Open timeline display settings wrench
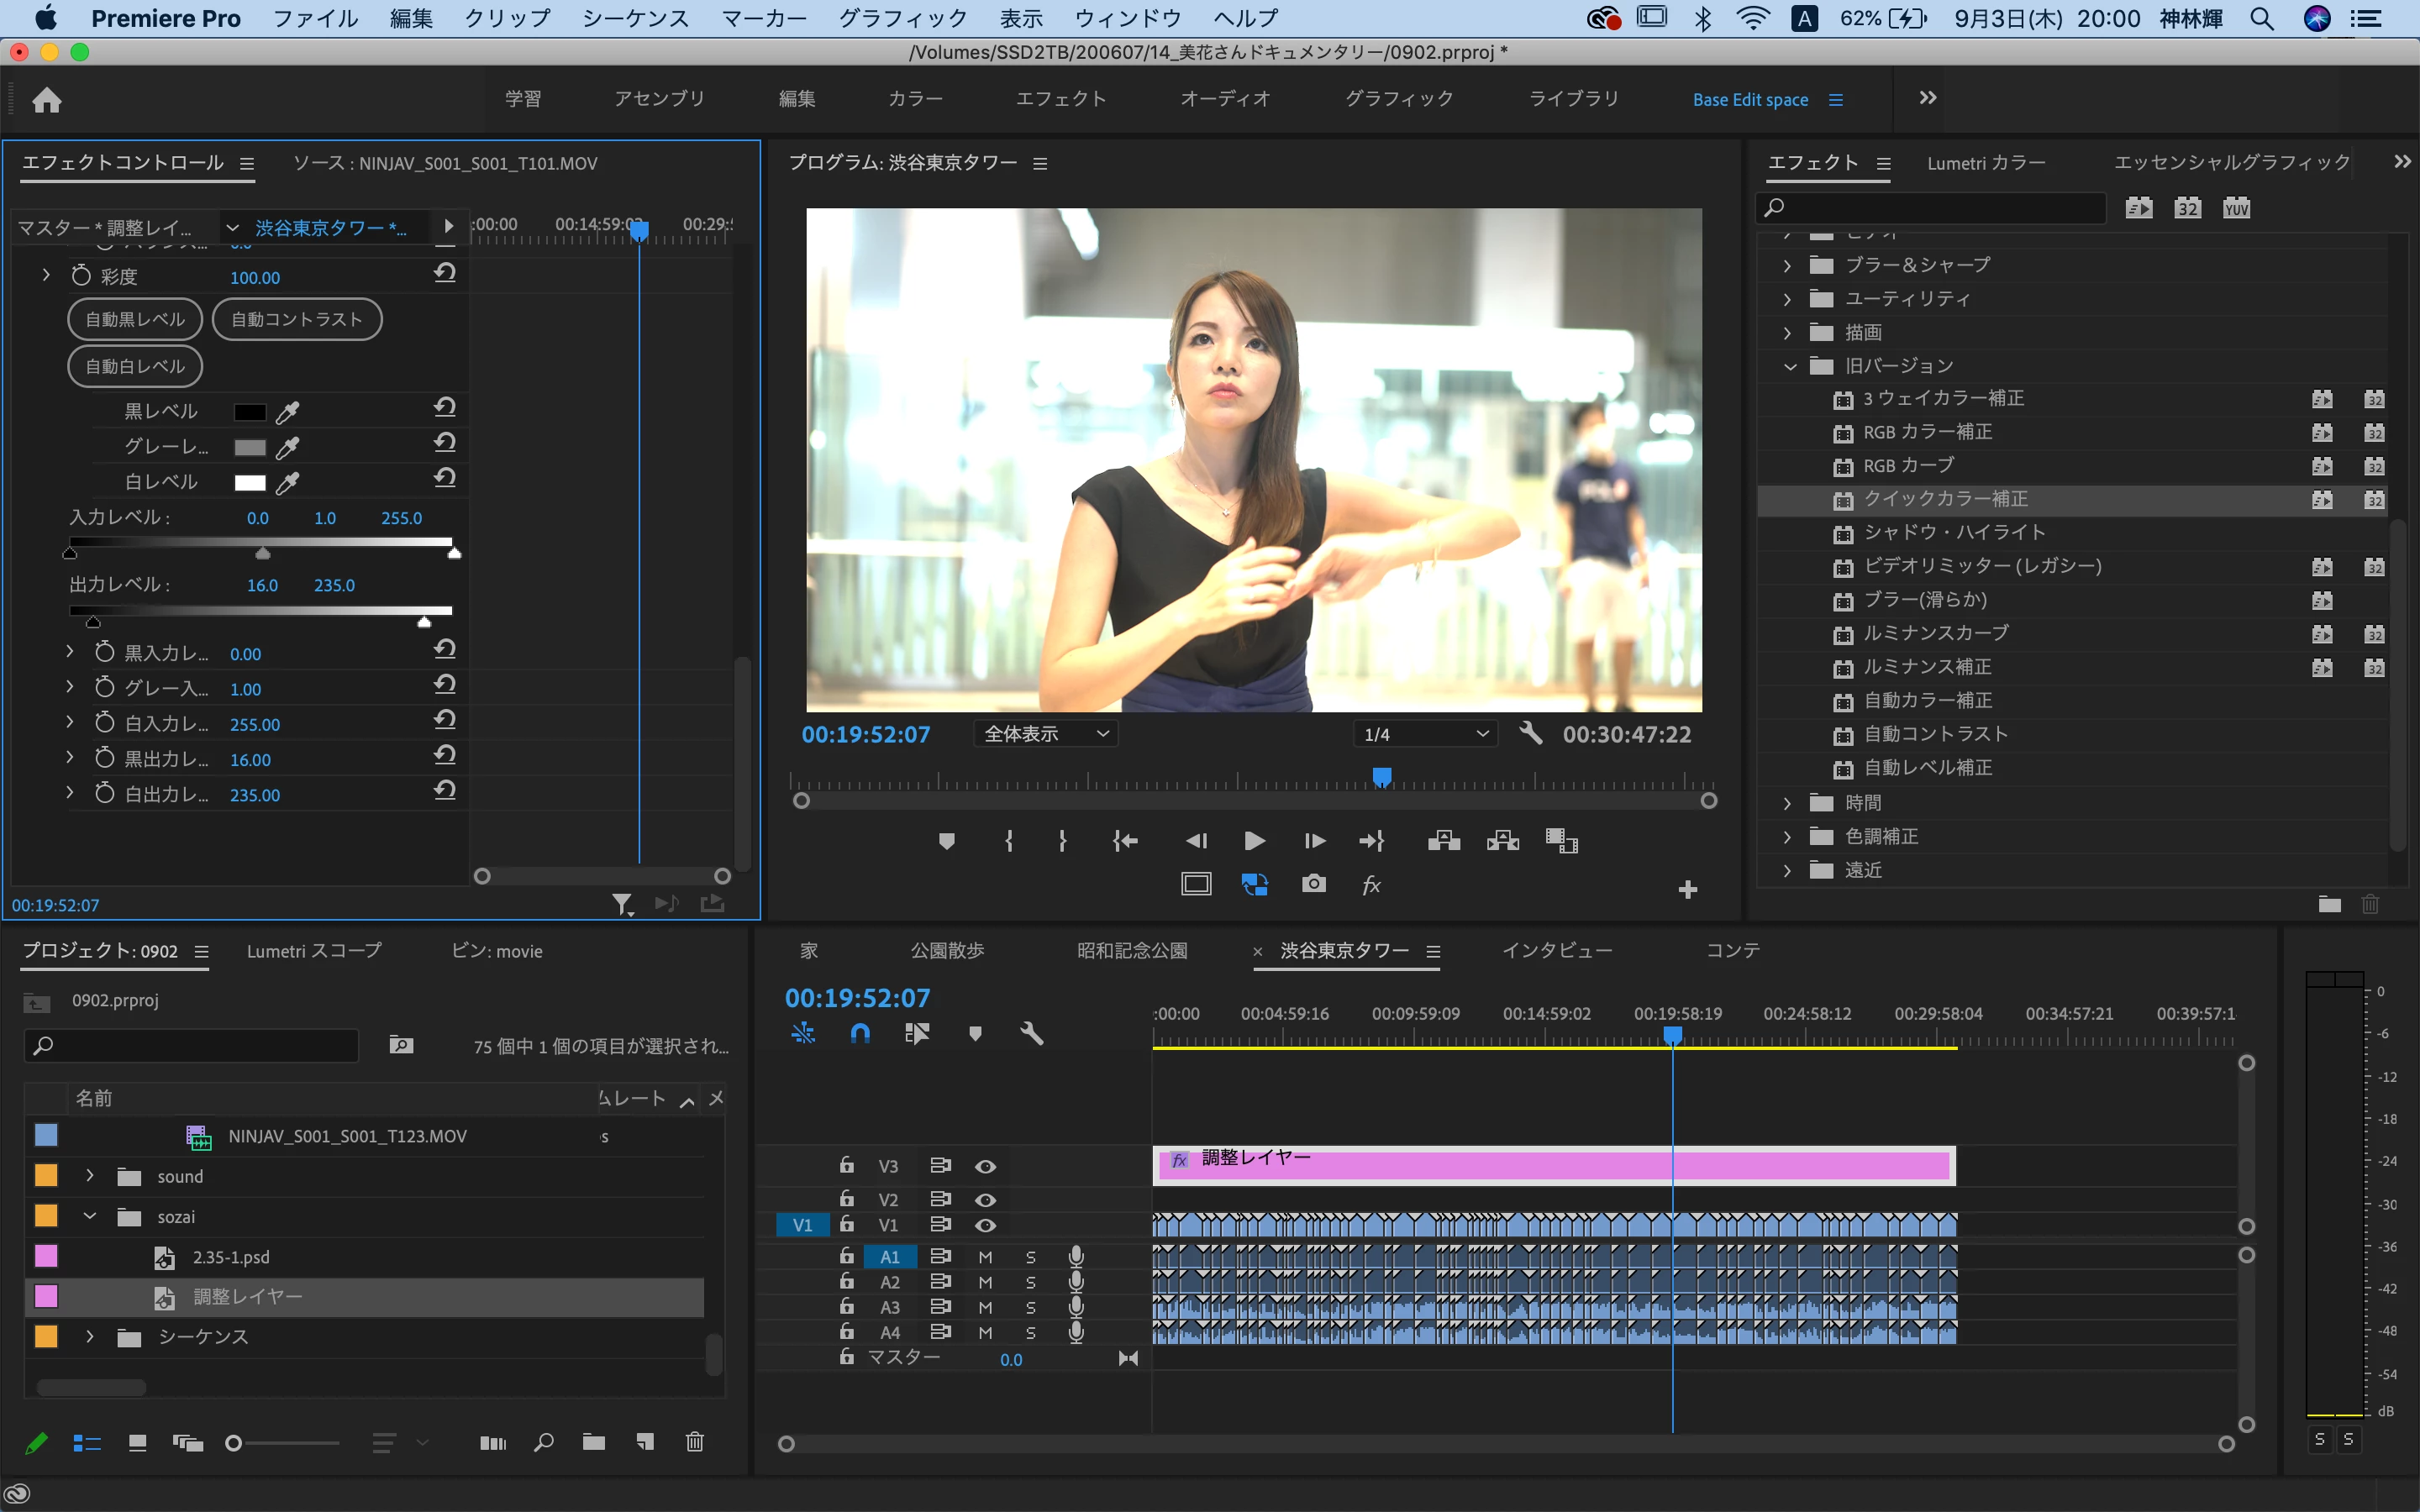The image size is (2420, 1512). (1031, 1033)
